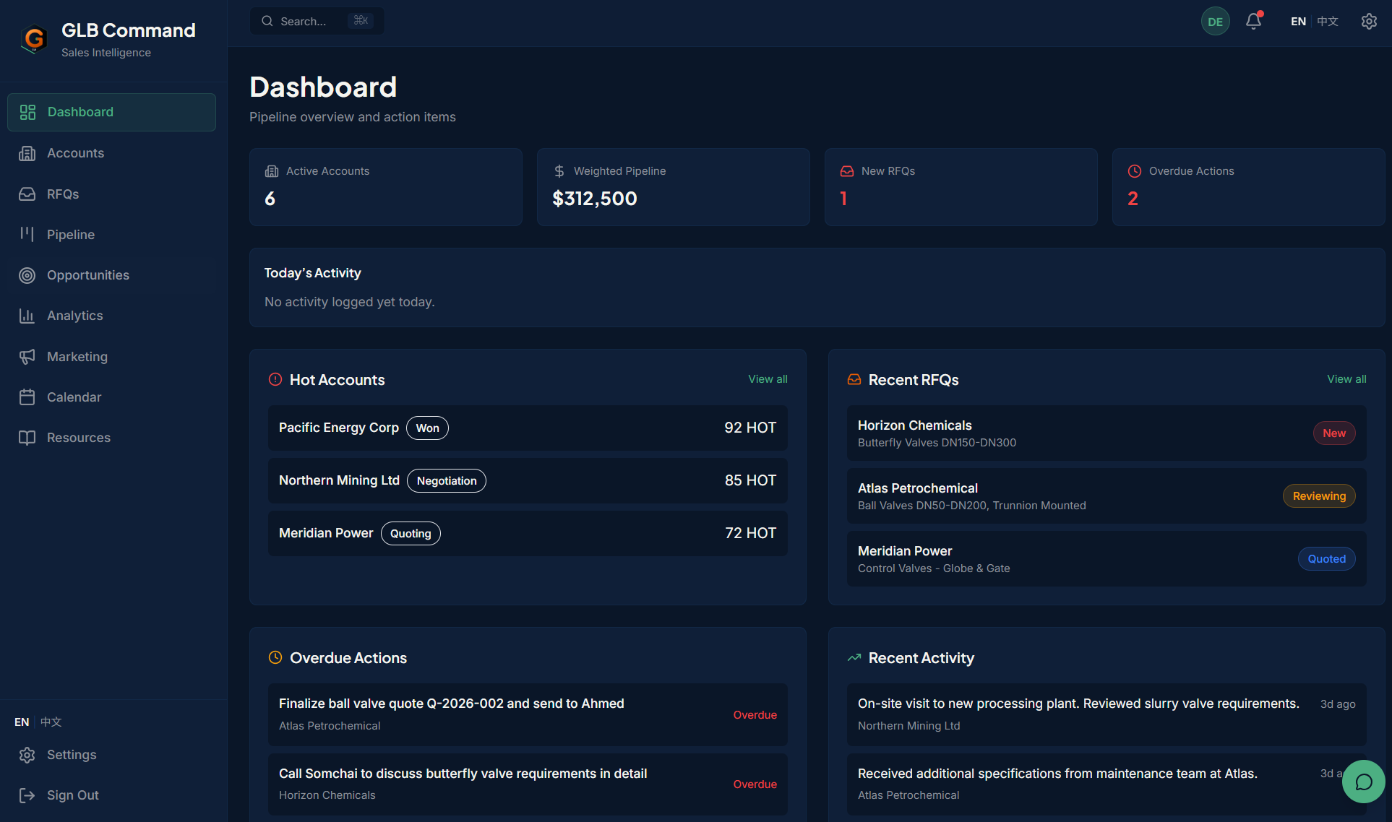Image resolution: width=1392 pixels, height=822 pixels.
Task: Select the Opportunities target icon
Action: click(27, 275)
